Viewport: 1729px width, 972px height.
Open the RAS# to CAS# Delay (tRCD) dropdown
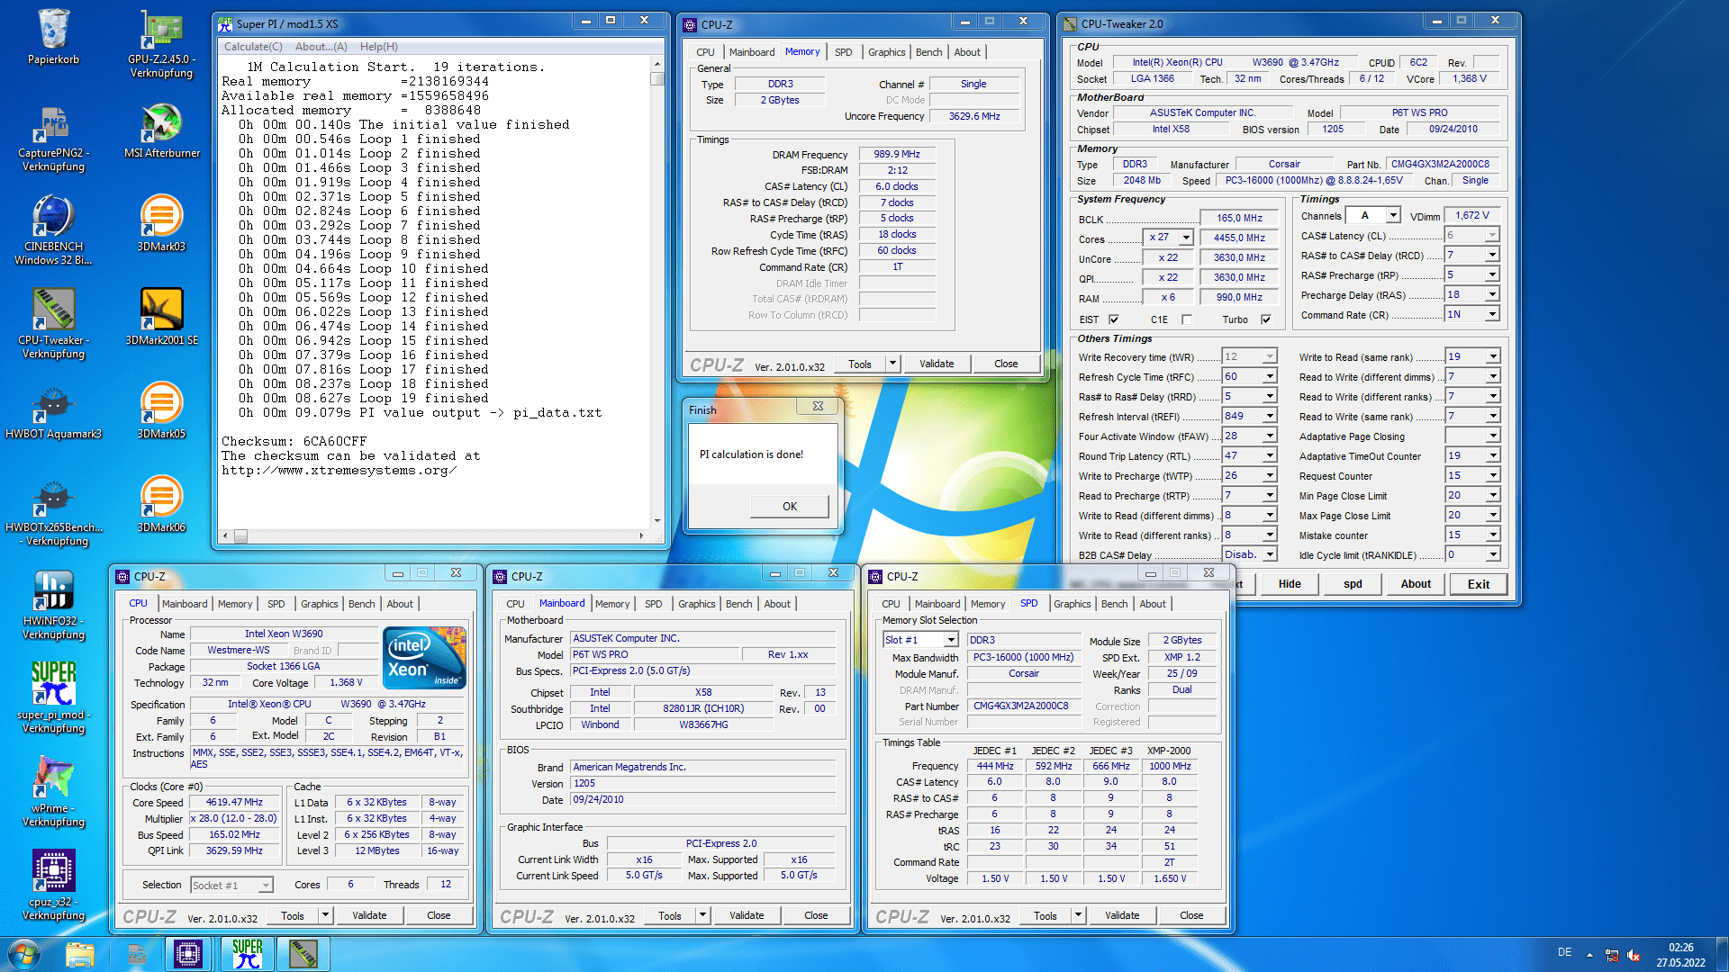point(1492,256)
